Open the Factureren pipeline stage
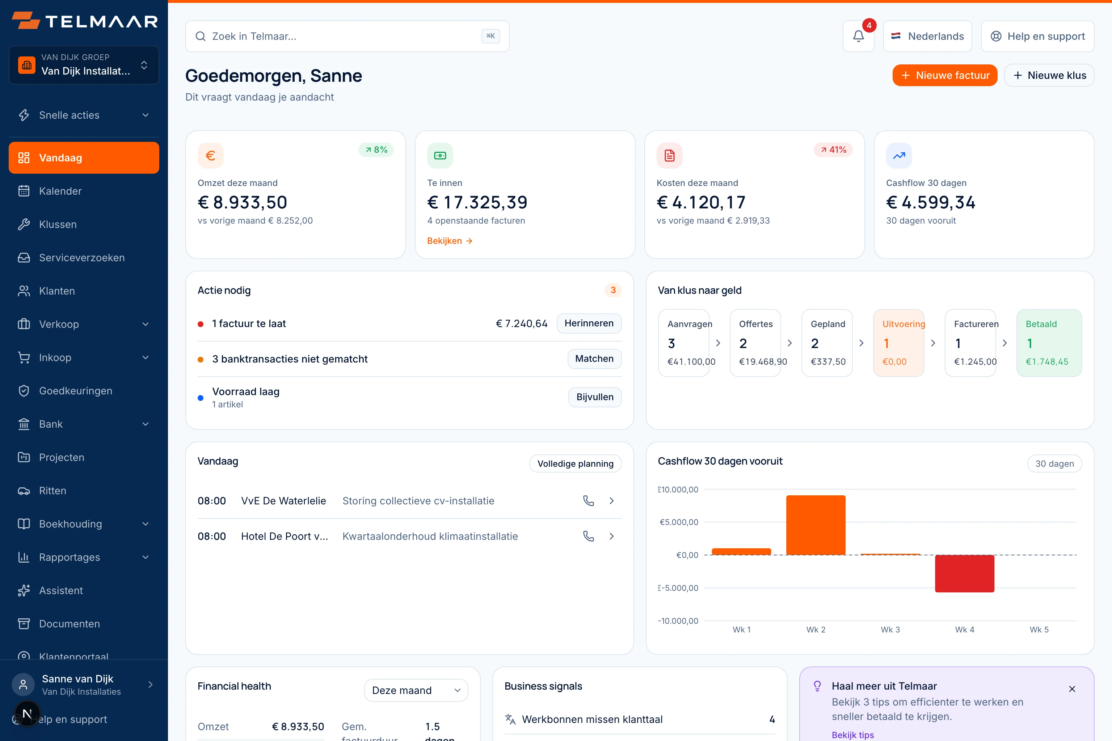1112x741 pixels. [x=970, y=343]
